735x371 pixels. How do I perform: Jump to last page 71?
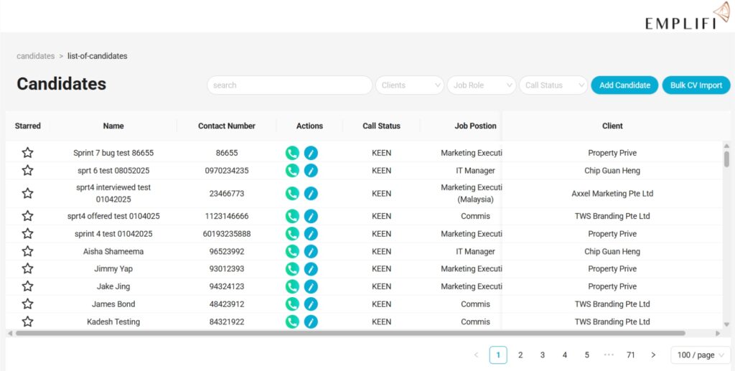coord(630,355)
